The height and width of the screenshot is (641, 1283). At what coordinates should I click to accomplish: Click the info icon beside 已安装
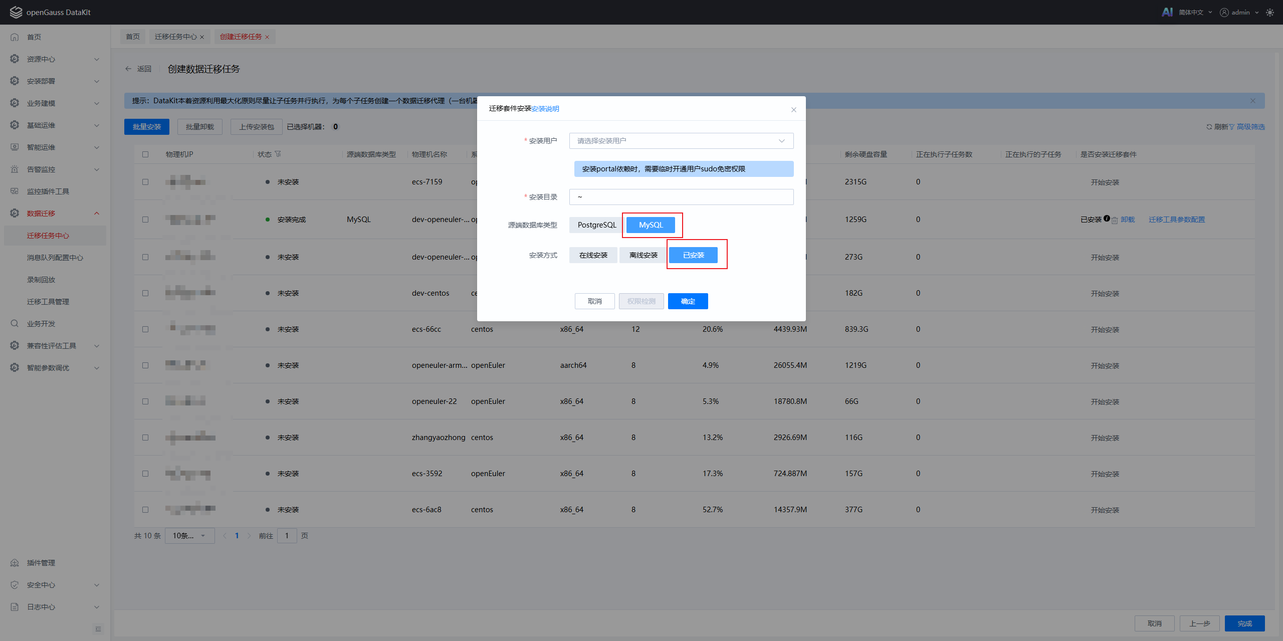click(1107, 219)
